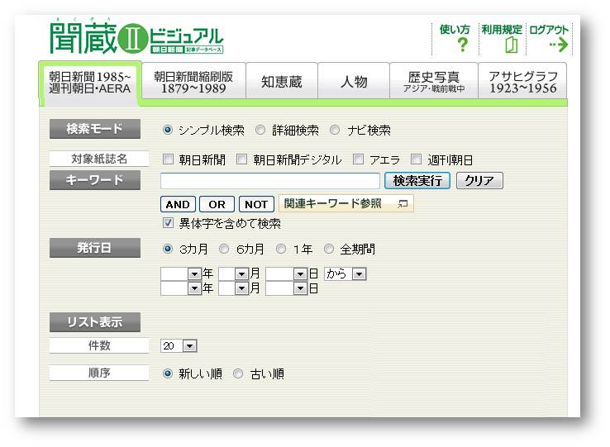This screenshot has width=610, height=447.
Task: Insert the AND operator button
Action: 178,204
